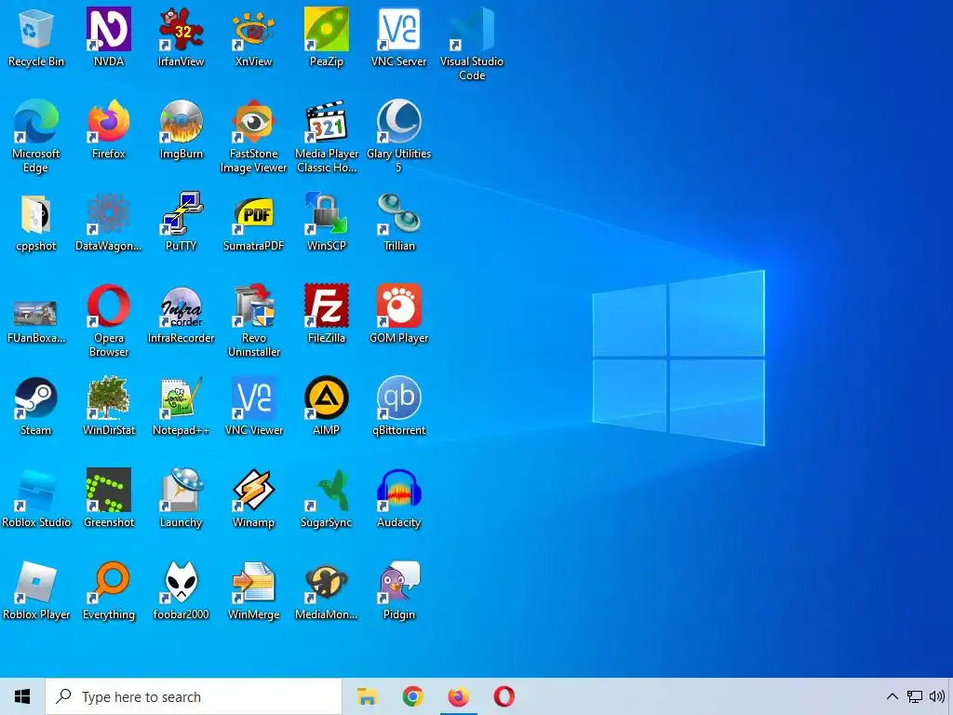Viewport: 953px width, 715px height.
Task: Show hidden system tray icons
Action: click(892, 696)
